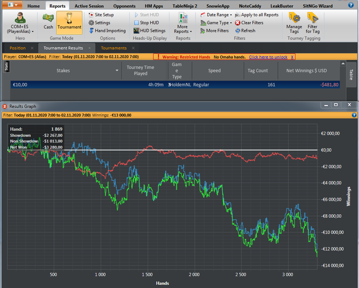Switch to the Position report tab
359x288 pixels.
17,48
